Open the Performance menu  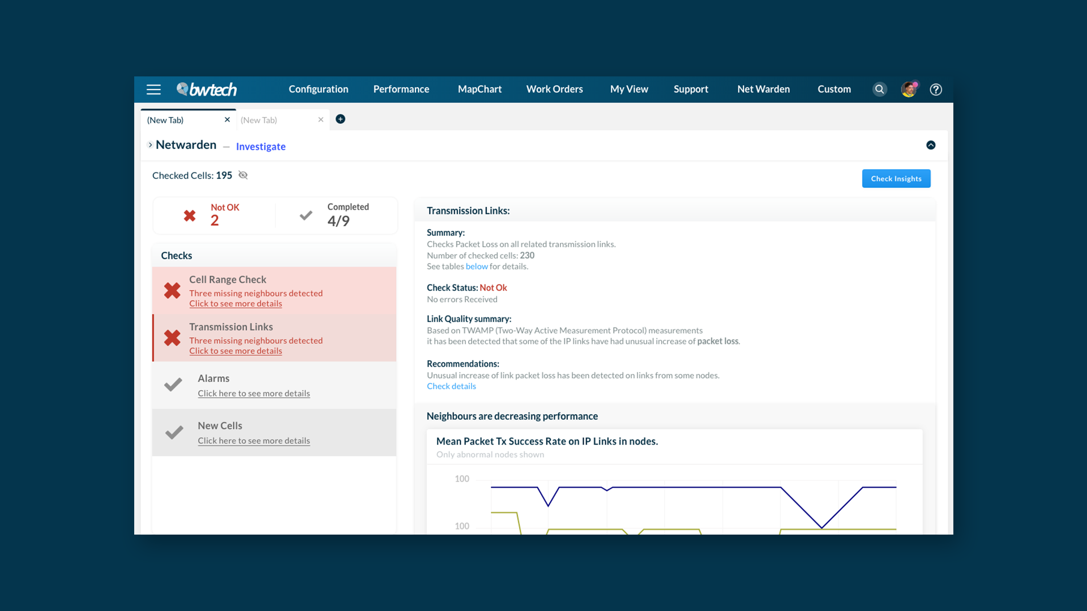(x=401, y=89)
